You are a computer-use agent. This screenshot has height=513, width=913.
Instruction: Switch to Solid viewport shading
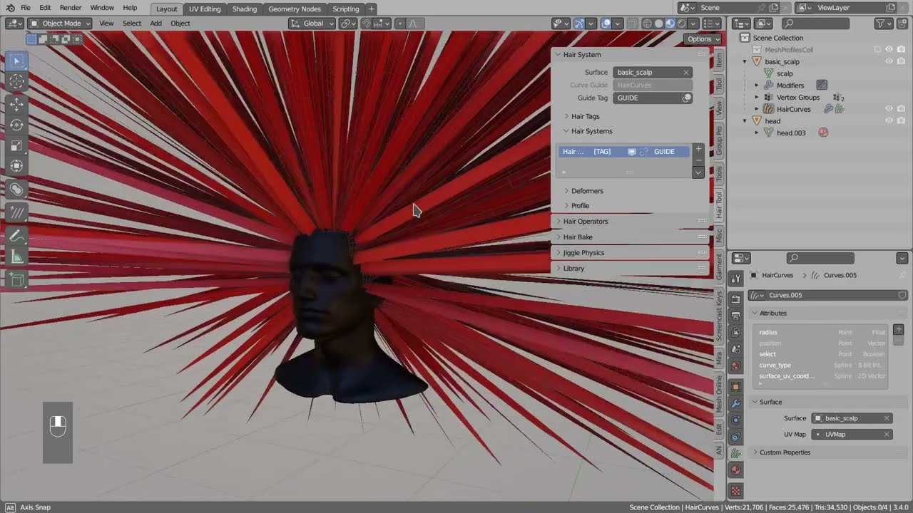[658, 24]
